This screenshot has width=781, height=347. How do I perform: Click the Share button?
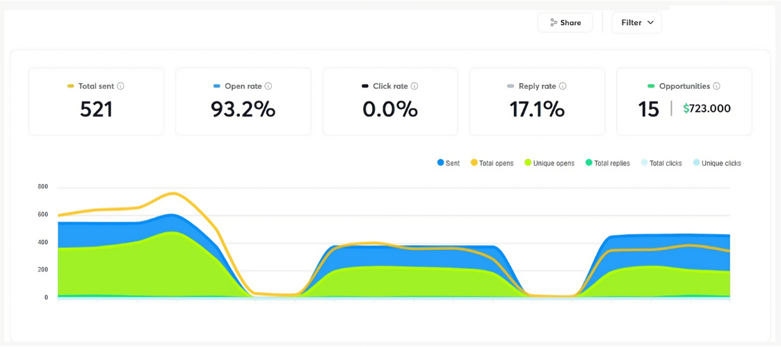click(x=565, y=22)
